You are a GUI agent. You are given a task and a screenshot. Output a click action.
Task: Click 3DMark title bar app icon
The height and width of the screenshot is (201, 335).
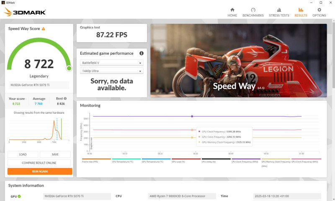tap(3, 3)
